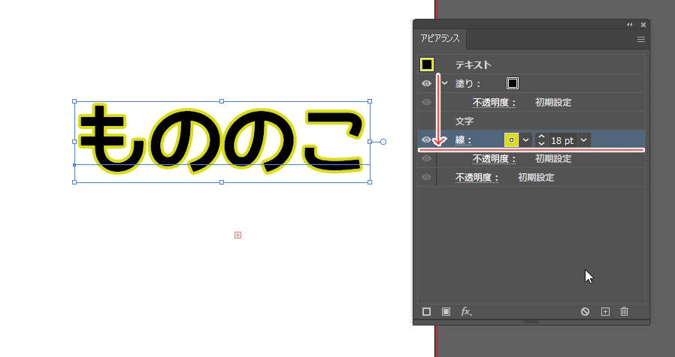675x357 pixels.
Task: Click the black fill color swatch
Action: tap(513, 83)
